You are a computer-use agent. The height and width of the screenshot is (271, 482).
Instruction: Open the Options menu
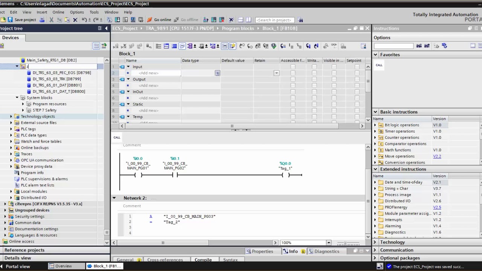tap(77, 12)
